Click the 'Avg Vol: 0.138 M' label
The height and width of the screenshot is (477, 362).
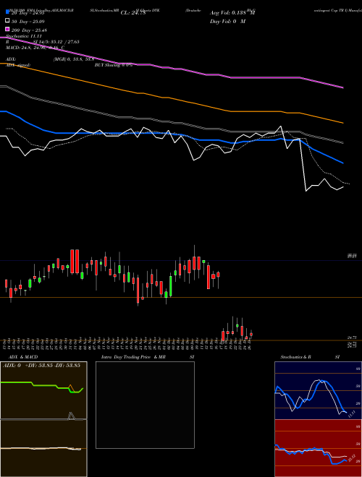pyautogui.click(x=232, y=13)
